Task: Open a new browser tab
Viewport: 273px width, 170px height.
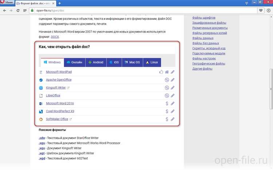Action: [60, 3]
